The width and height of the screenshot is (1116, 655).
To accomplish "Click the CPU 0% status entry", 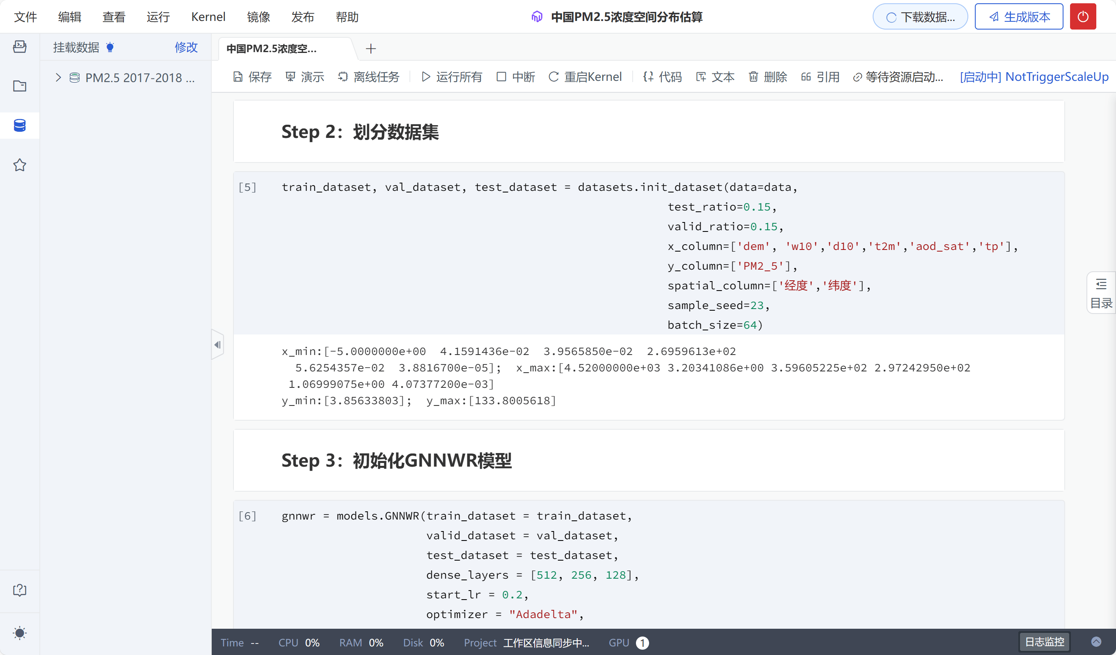I will [x=299, y=643].
